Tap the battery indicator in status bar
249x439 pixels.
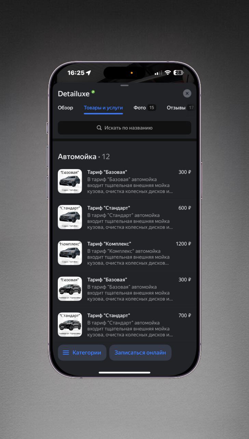click(x=178, y=73)
